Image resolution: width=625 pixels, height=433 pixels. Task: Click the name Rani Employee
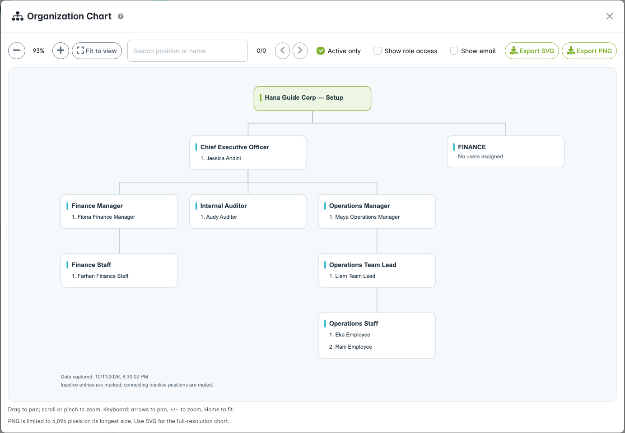(354, 347)
